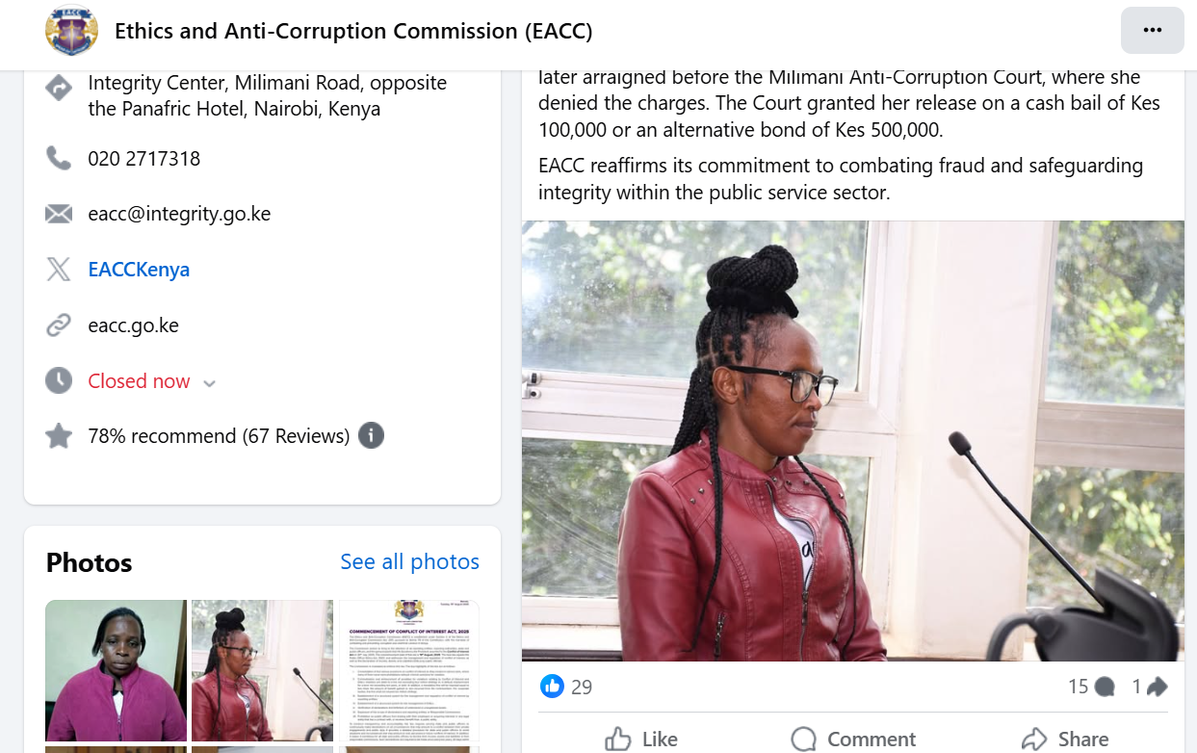Screen dimensions: 1197x753
Task: Like the post
Action: [x=641, y=739]
